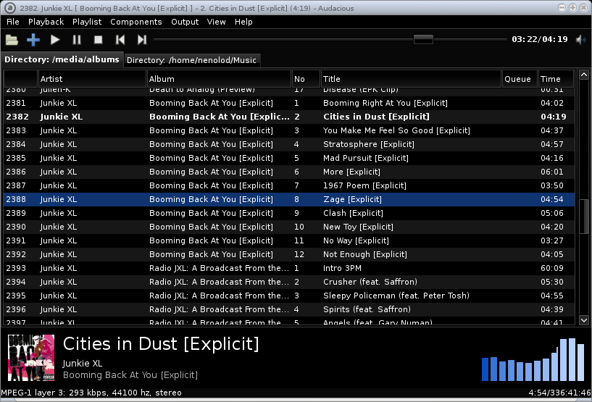
Task: Select the 1967 Poem [Explicit] track
Action: pyautogui.click(x=289, y=185)
